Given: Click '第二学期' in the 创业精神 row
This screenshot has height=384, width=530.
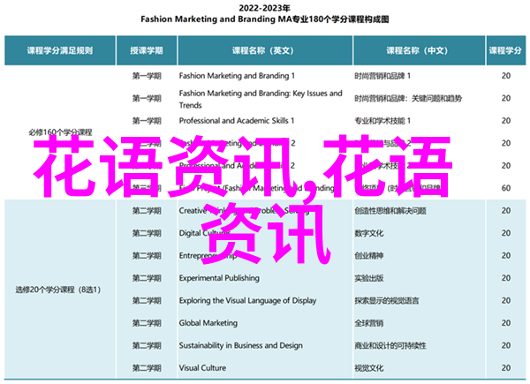Looking at the screenshot, I should click(x=147, y=256).
